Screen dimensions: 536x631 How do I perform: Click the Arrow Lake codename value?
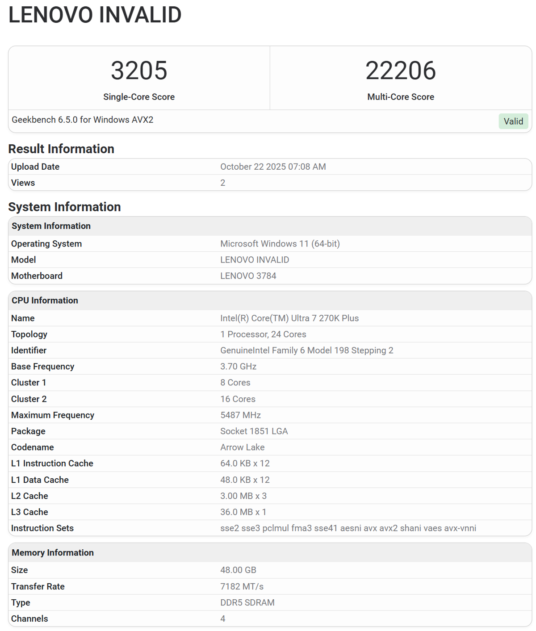[x=242, y=447]
